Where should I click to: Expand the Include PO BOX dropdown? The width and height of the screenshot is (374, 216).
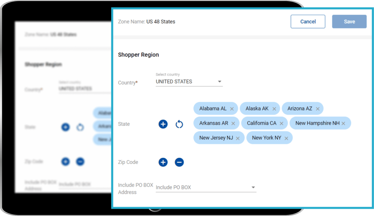click(206, 188)
